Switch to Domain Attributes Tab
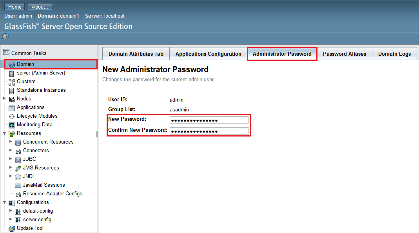419x233 pixels. (136, 54)
